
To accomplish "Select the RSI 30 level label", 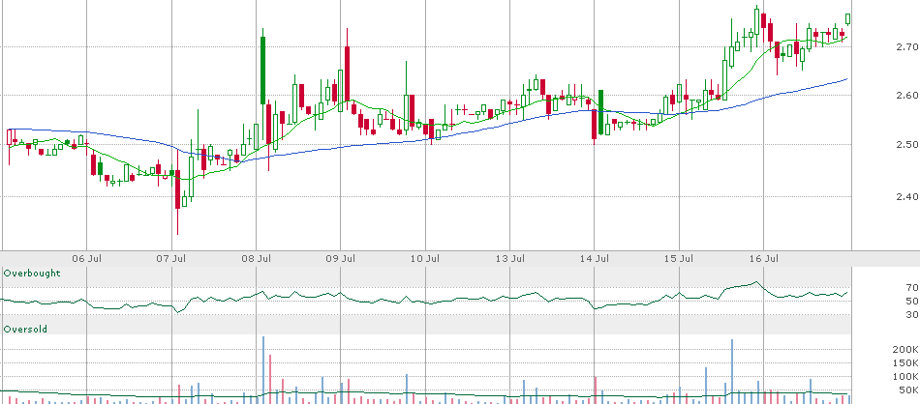I will coord(911,315).
